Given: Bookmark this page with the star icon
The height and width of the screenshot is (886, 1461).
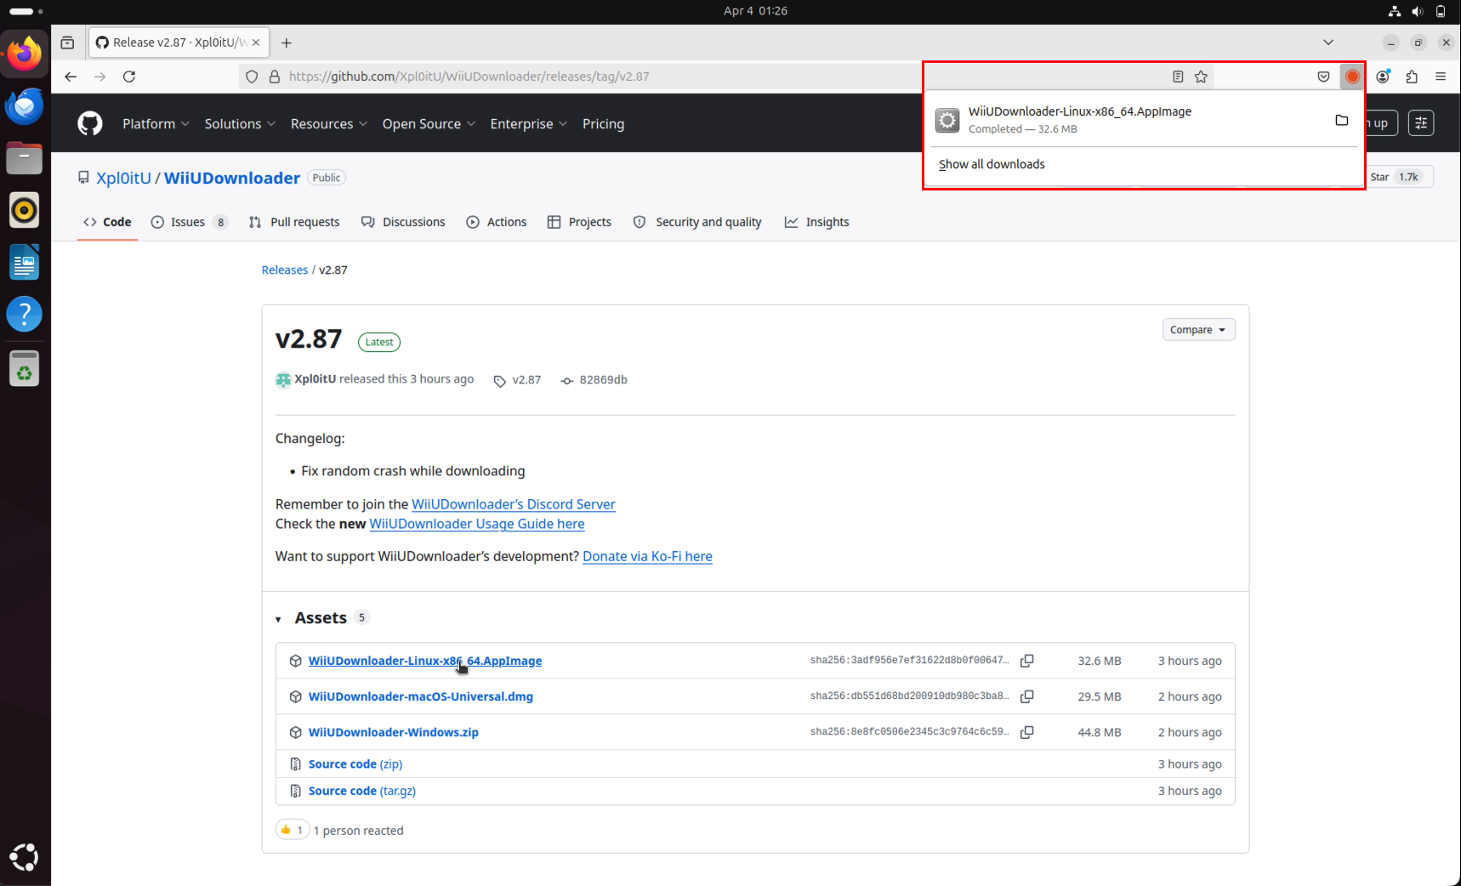Looking at the screenshot, I should pyautogui.click(x=1202, y=77).
